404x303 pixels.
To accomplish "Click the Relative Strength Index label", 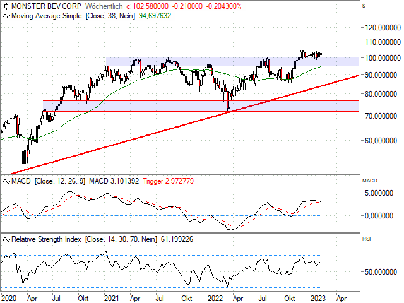I will point(46,239).
